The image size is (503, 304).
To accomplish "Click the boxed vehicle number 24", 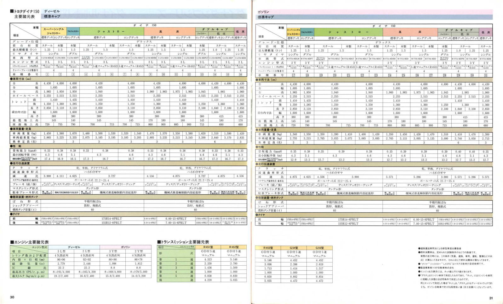I will 390,75.
